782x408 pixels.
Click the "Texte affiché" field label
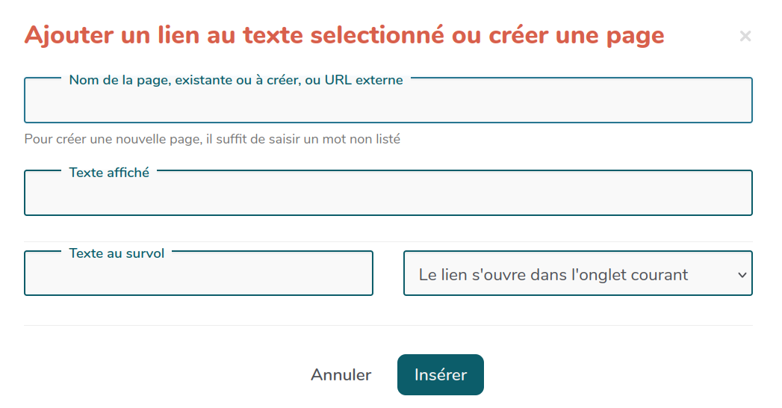pos(109,173)
